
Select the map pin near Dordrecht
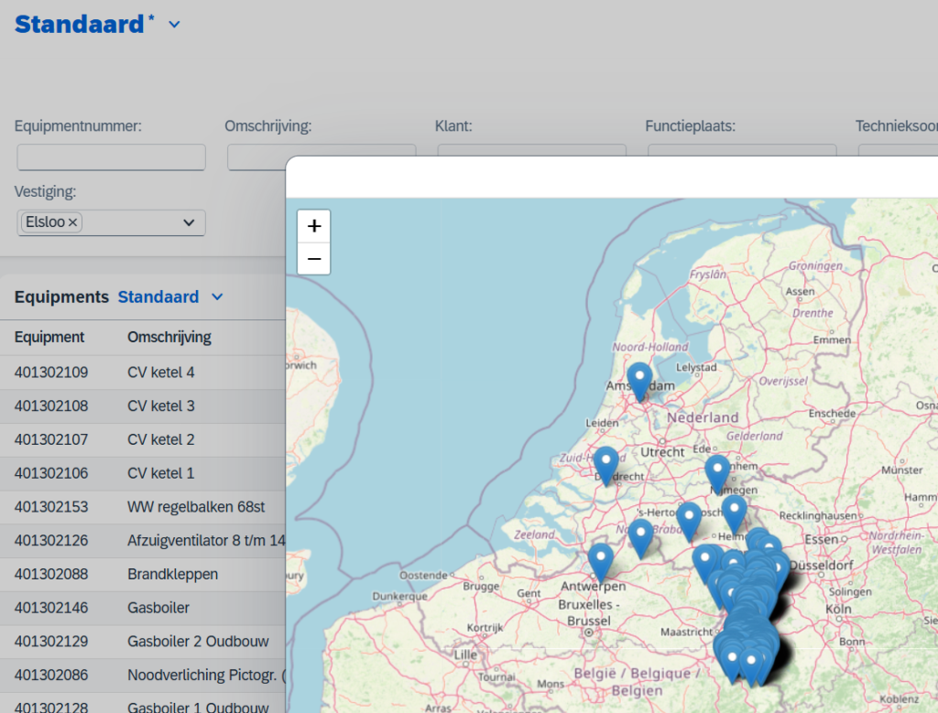pos(605,463)
